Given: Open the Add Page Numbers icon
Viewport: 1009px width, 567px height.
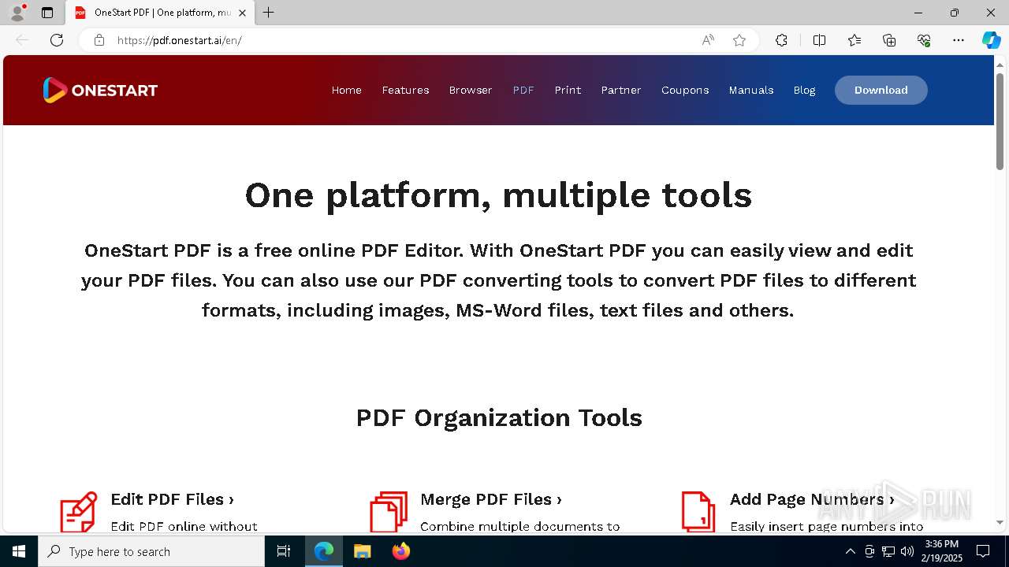Looking at the screenshot, I should tap(698, 512).
